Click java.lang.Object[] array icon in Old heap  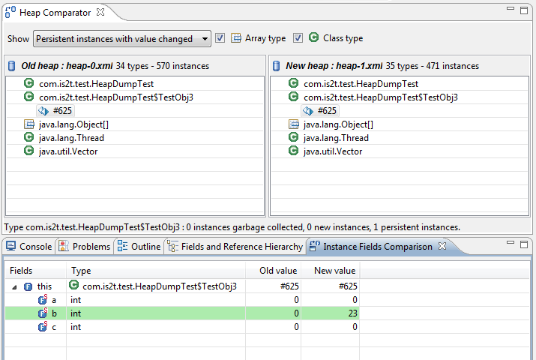coord(29,124)
